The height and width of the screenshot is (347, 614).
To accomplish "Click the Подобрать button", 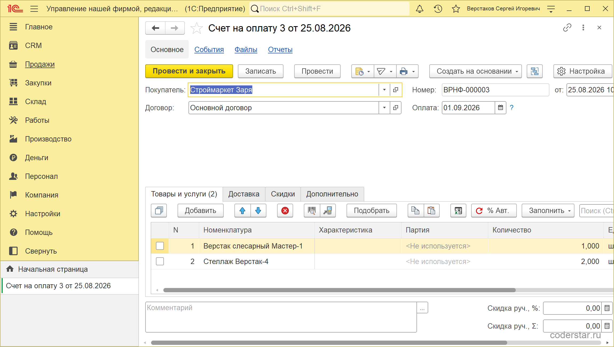I will (x=372, y=211).
